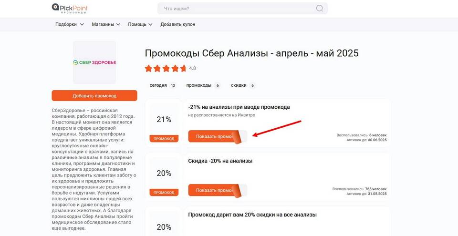Click the Сбер Здоровье store logo
The width and height of the screenshot is (458, 236).
[94, 62]
